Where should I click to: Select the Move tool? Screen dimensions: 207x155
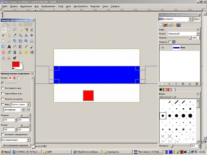[32, 35]
